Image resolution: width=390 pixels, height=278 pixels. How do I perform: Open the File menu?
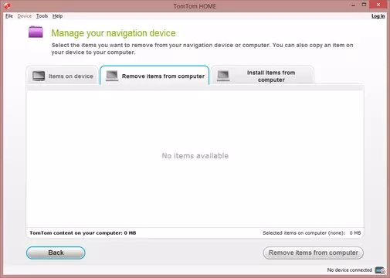pos(9,16)
